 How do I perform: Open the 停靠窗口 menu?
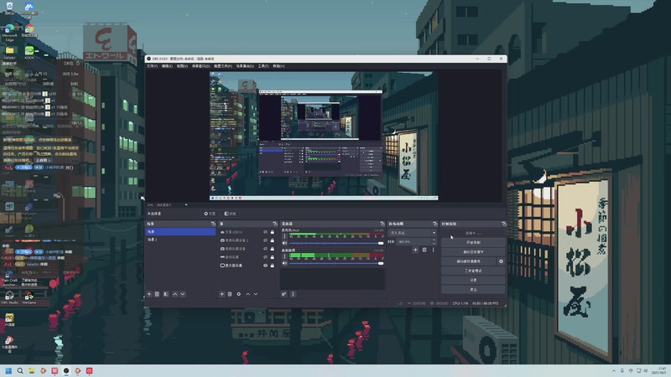pyautogui.click(x=200, y=66)
